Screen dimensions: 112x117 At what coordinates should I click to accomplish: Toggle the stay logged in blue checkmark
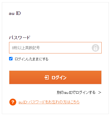(11, 59)
